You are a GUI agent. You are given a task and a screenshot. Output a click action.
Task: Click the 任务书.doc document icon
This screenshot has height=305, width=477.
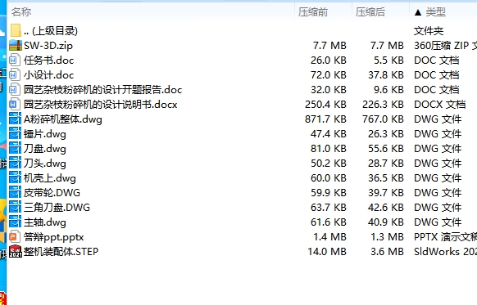[15, 60]
